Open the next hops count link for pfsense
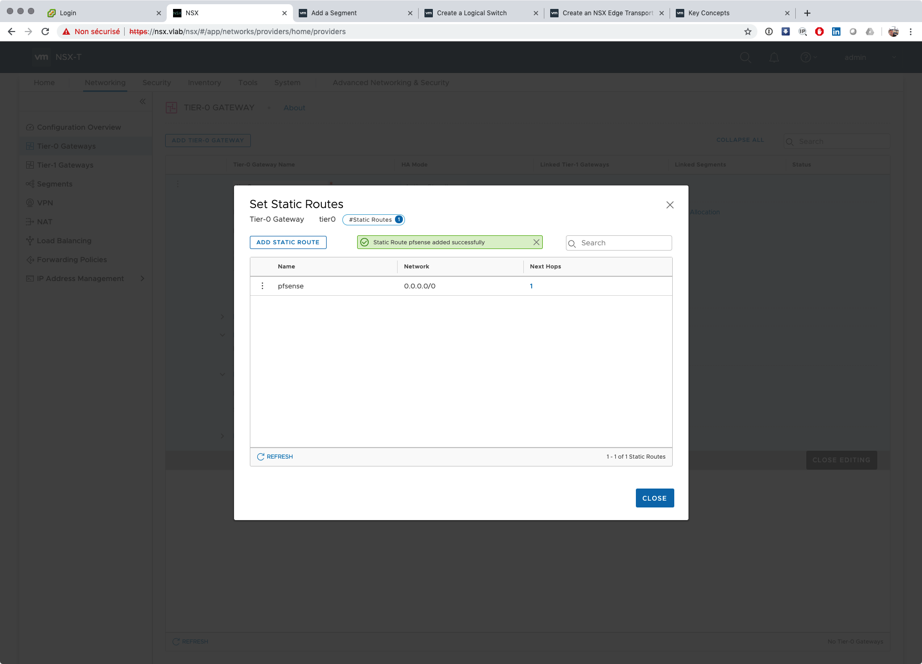 (x=531, y=286)
